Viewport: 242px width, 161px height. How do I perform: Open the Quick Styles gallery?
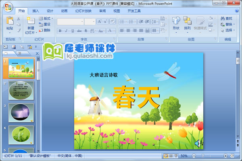coord(200,25)
